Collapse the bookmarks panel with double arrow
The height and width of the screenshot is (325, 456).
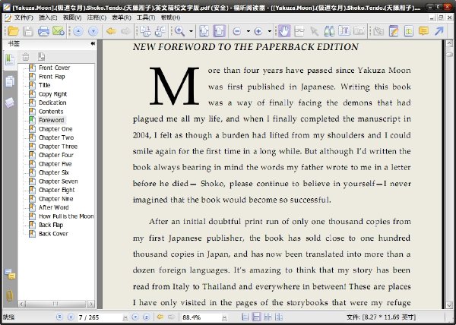tap(93, 43)
